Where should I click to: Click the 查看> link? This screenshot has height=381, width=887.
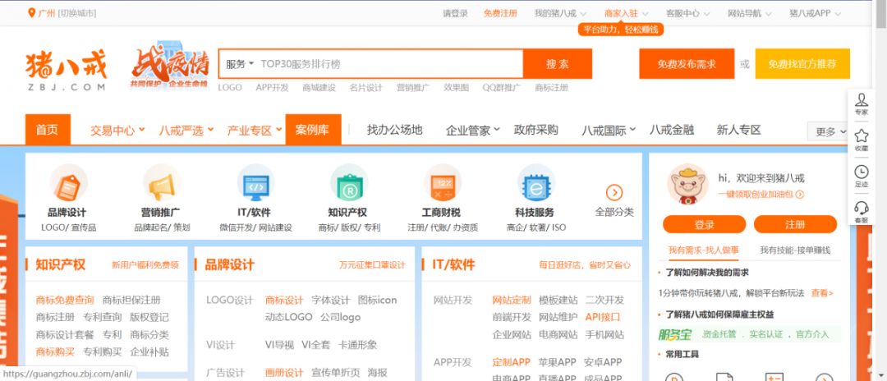(822, 293)
